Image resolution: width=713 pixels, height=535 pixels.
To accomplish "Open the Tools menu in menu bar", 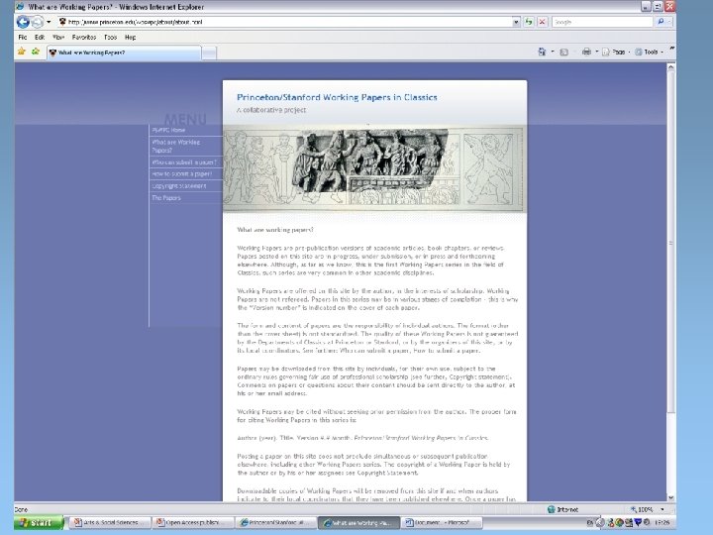I will click(x=111, y=38).
